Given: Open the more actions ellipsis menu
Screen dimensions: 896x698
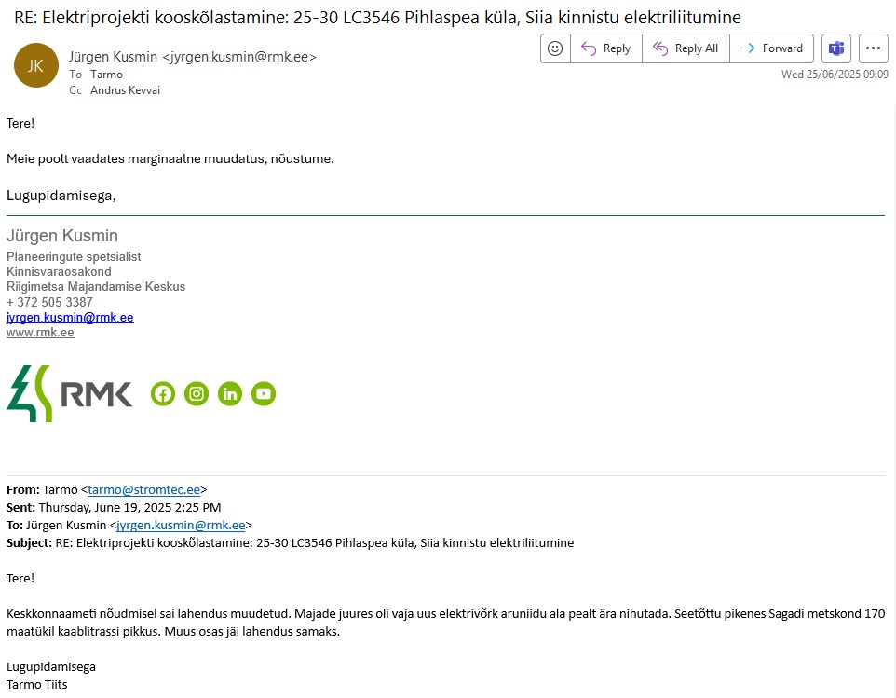Looking at the screenshot, I should (874, 48).
